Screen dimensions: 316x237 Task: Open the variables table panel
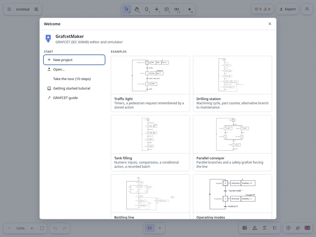click(245, 228)
